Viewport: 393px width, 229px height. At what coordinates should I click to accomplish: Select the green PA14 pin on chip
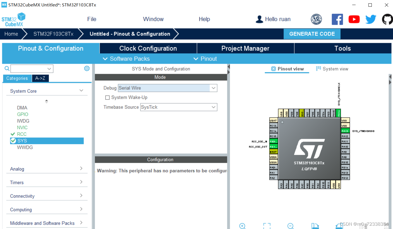click(x=339, y=113)
